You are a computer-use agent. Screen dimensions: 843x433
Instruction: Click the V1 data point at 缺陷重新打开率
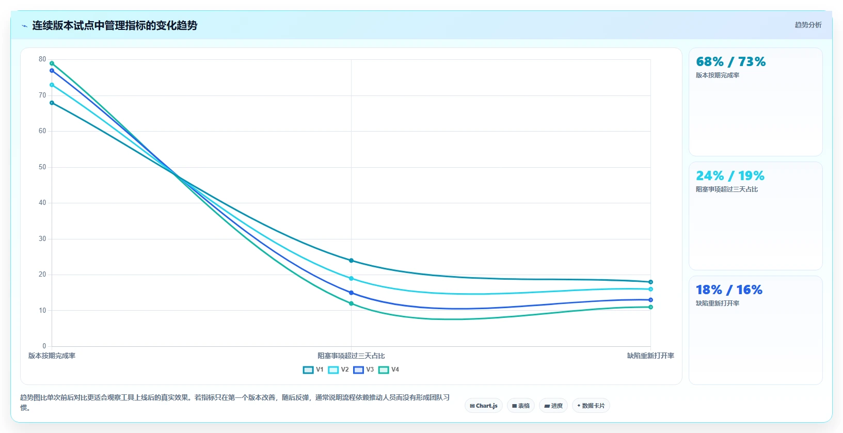click(x=650, y=282)
